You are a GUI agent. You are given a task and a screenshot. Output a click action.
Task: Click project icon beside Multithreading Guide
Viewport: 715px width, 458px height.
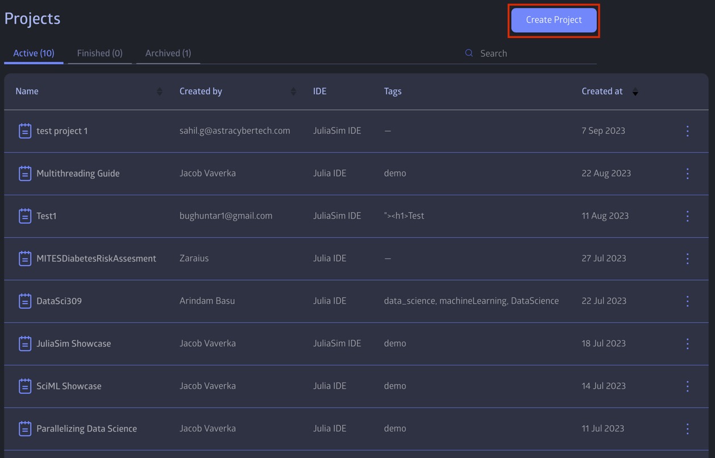tap(25, 174)
